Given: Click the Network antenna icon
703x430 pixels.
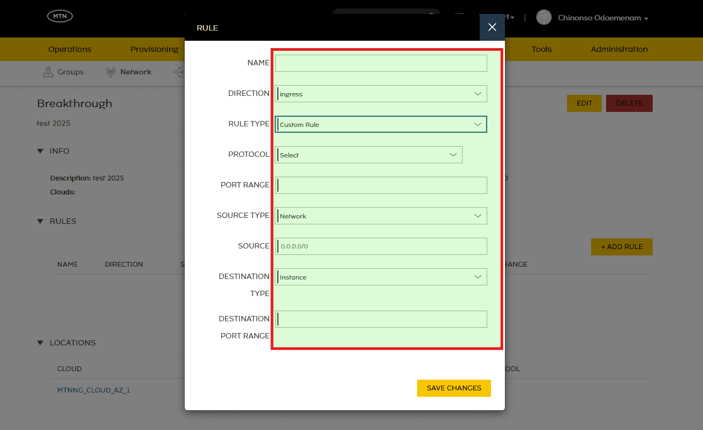Looking at the screenshot, I should tap(111, 72).
